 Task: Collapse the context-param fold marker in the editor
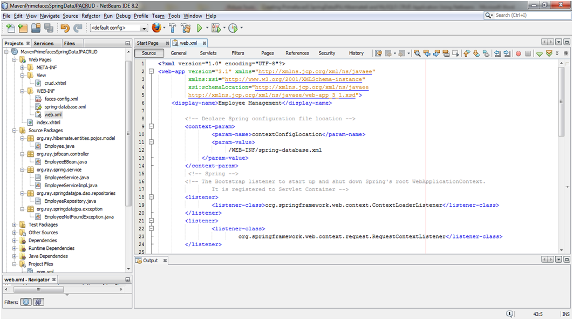[x=151, y=127]
